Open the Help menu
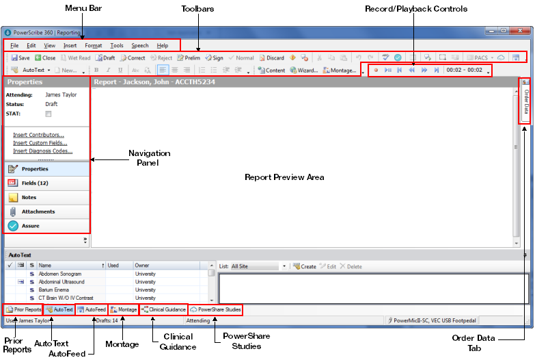Viewport: 535px width, 360px height. pos(163,45)
